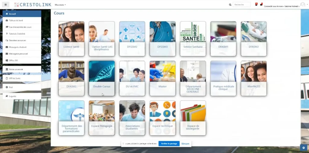Click the Masquer link

coord(185,144)
